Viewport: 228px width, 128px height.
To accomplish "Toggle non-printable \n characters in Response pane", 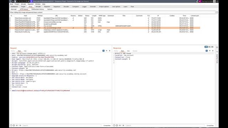I will (210, 51).
